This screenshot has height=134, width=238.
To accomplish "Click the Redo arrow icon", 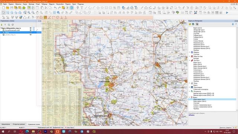I will (59, 8).
